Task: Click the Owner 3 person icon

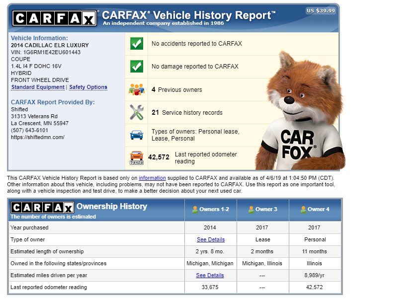Action: 251,209
